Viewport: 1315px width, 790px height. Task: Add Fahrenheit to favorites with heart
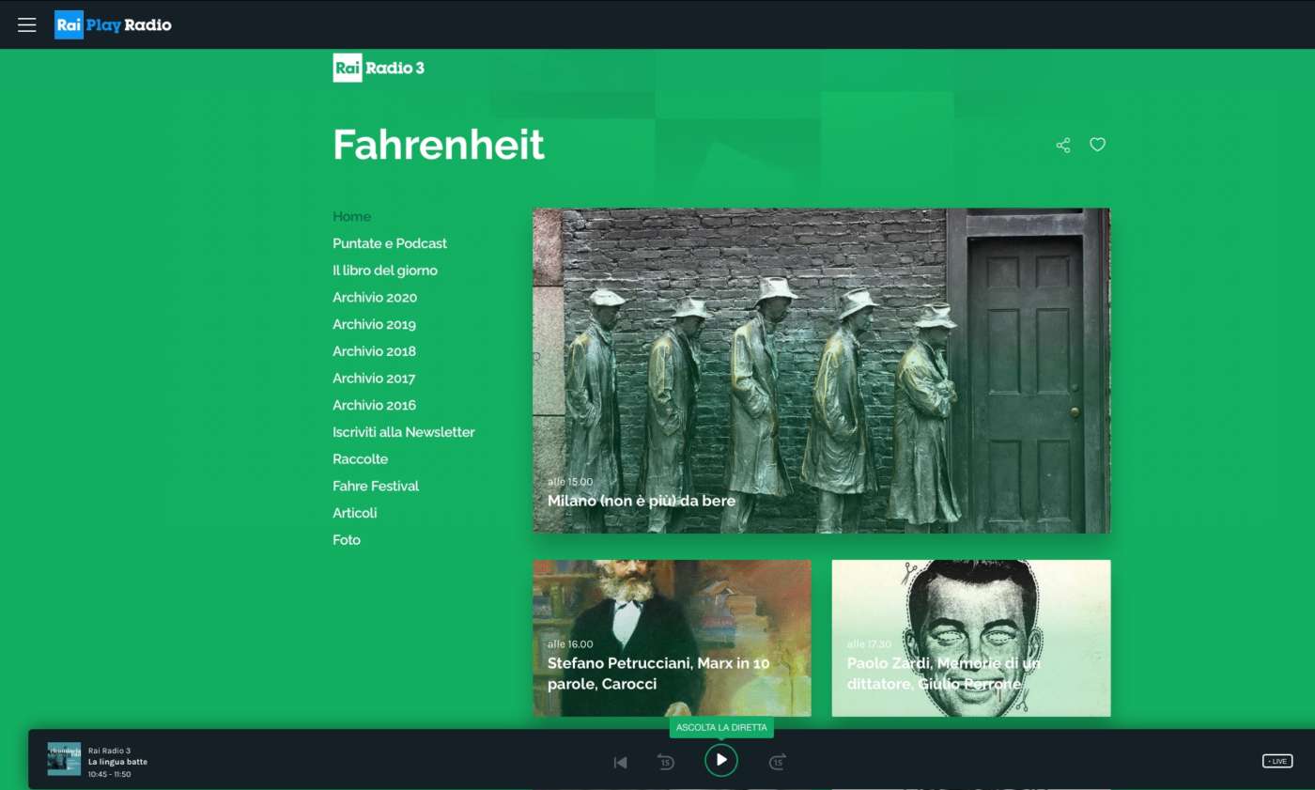pos(1097,145)
